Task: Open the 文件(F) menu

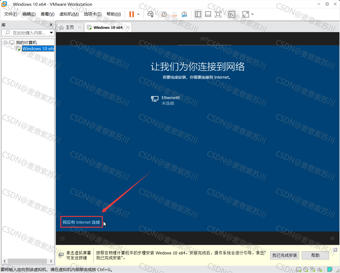Action: 11,14
